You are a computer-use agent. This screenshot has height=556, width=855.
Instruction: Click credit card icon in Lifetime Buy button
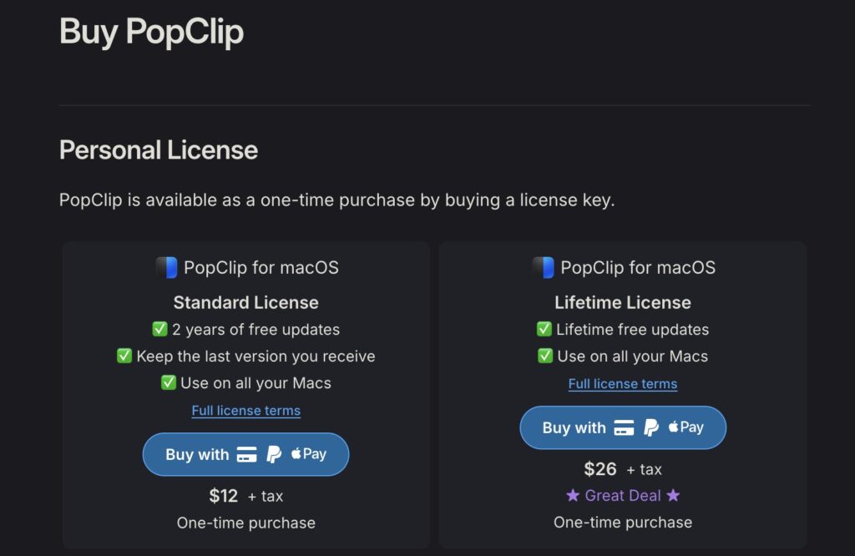pyautogui.click(x=624, y=428)
